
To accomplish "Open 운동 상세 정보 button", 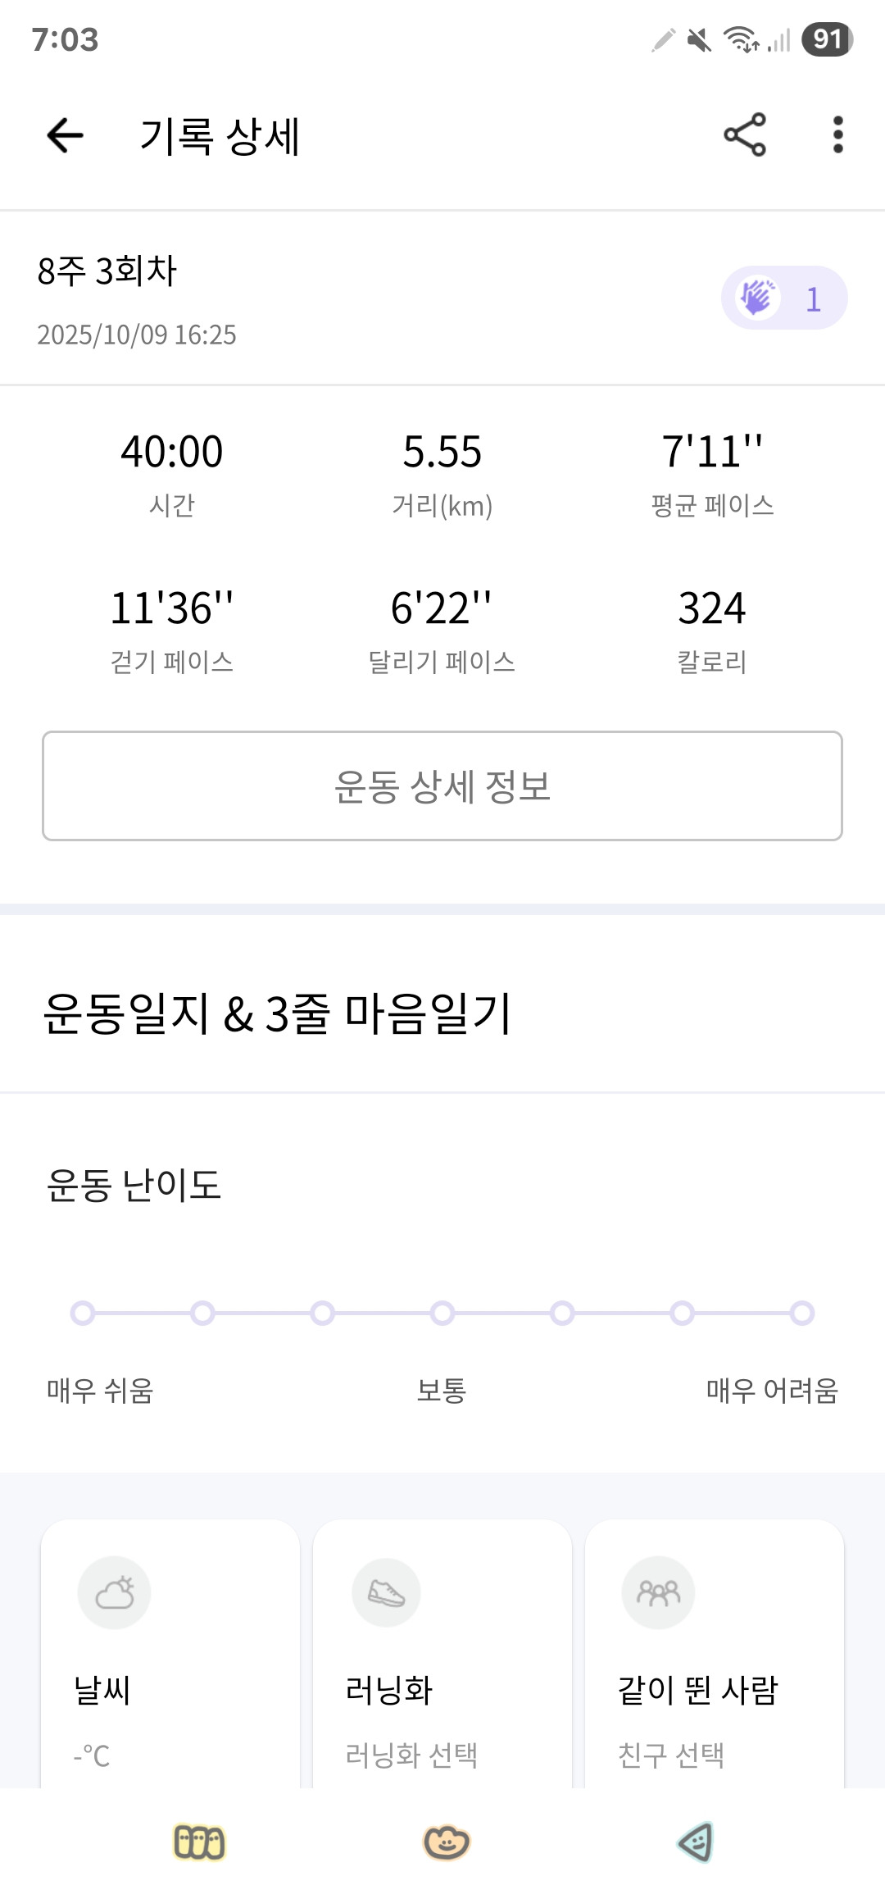I will [442, 786].
